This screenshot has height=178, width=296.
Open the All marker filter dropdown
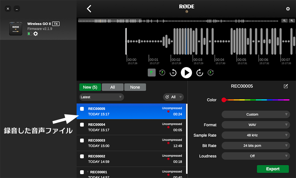[173, 97]
